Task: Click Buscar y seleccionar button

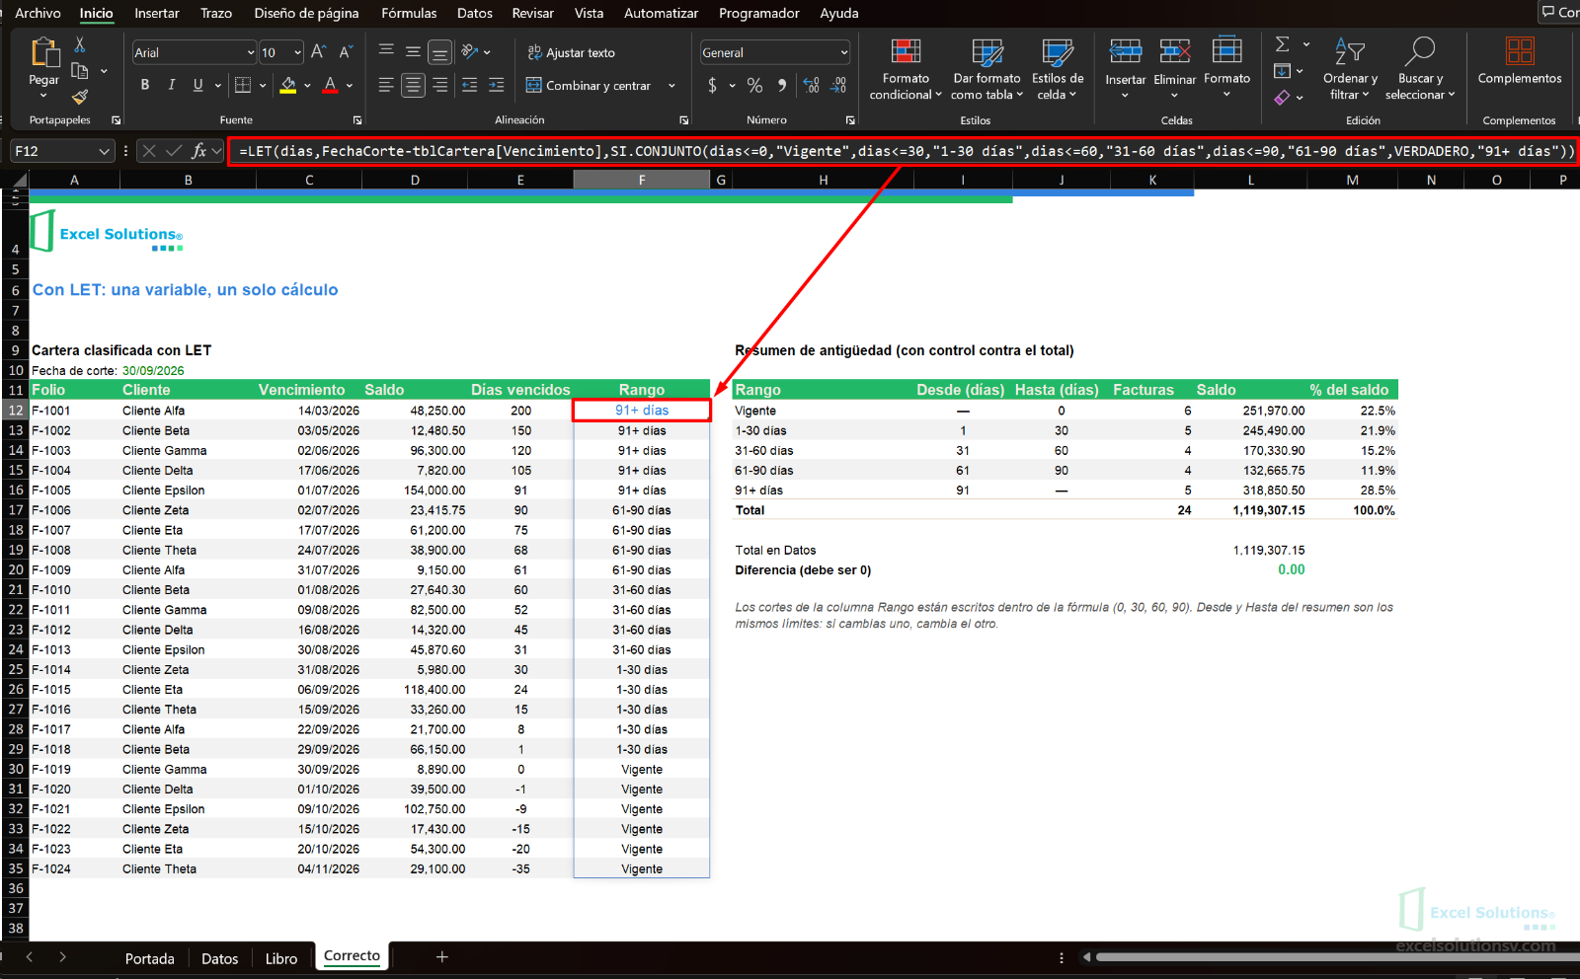Action: click(1420, 69)
